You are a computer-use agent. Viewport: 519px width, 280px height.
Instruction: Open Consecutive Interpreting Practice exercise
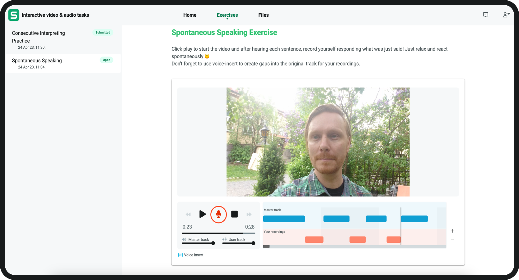point(38,37)
